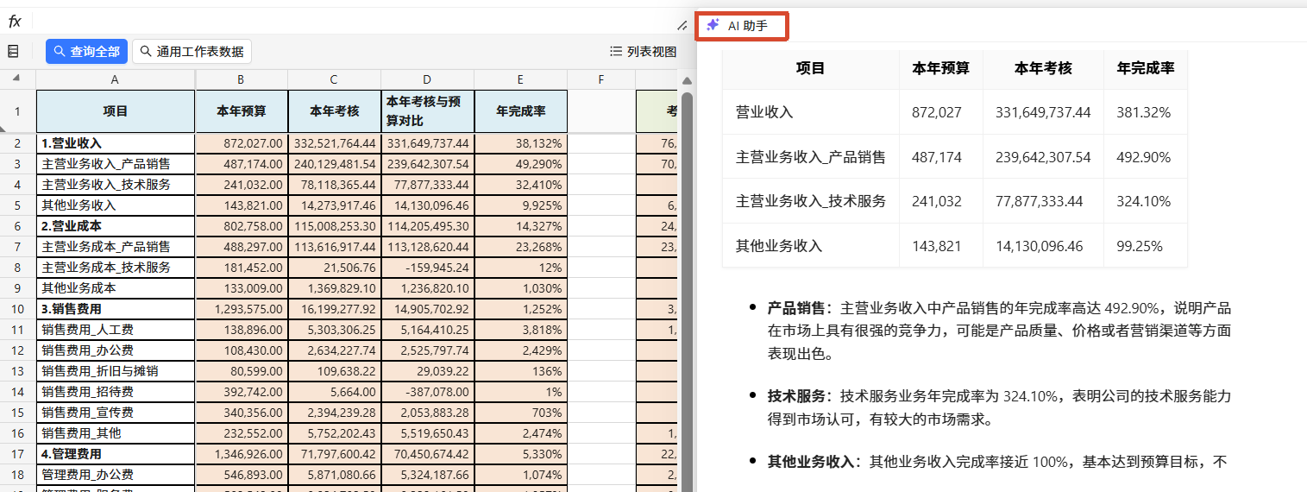Click the cell 38,132%
The image size is (1307, 492).
click(520, 143)
